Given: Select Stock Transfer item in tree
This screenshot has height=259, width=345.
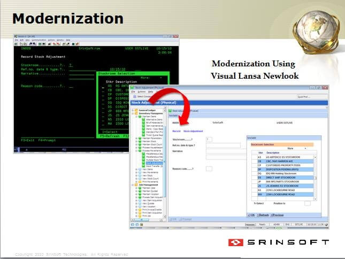Looking at the screenshot, I should 154,166.
